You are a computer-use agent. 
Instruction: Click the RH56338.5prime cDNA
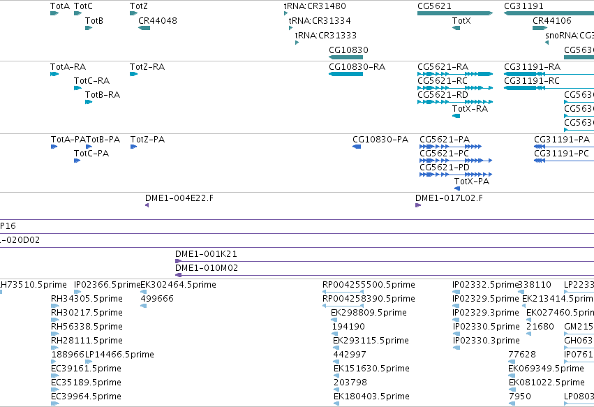(x=55, y=334)
